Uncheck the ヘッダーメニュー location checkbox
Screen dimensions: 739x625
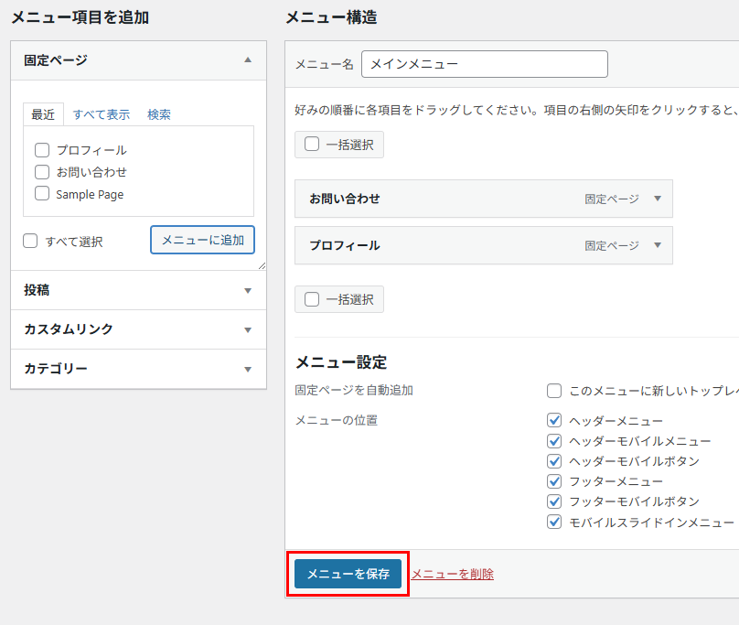[554, 421]
